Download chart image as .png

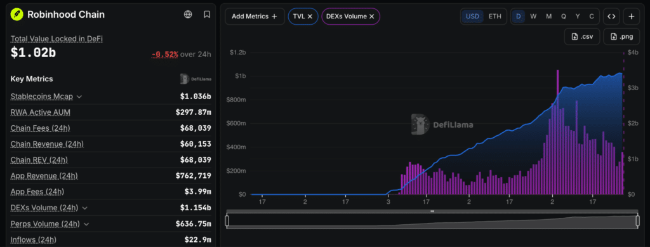coord(622,36)
